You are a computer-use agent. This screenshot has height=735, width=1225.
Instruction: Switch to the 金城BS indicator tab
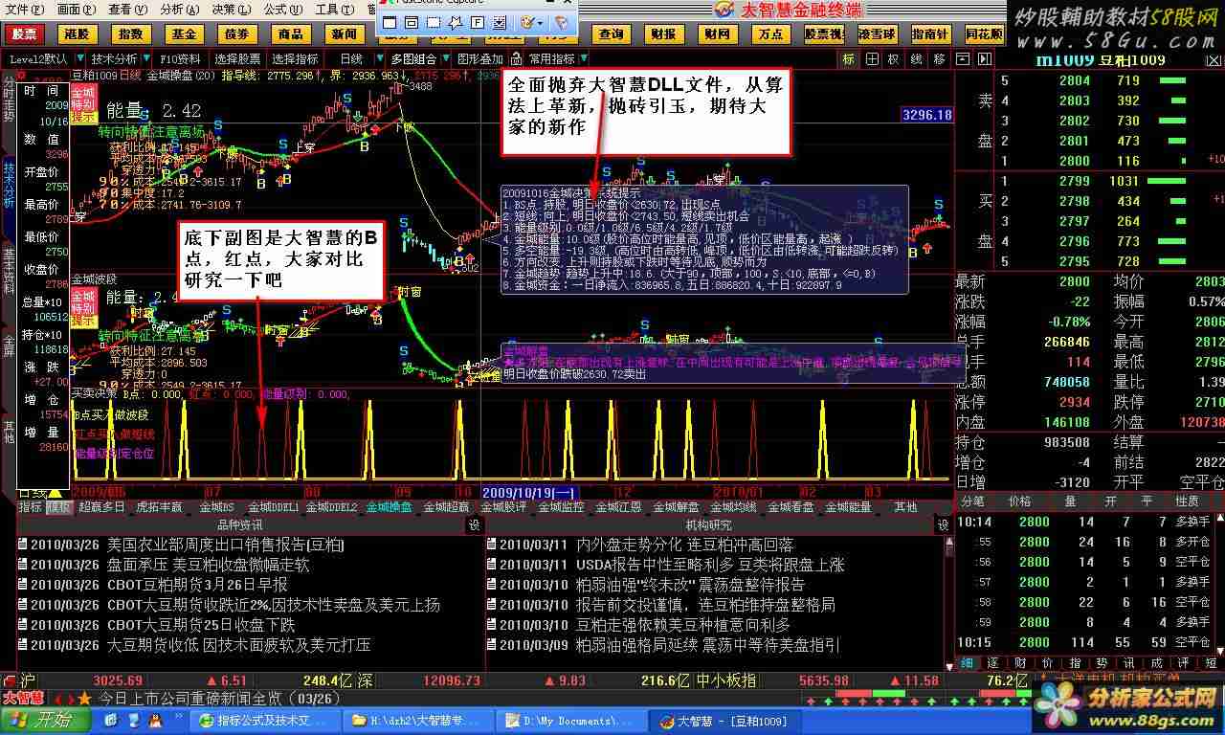pyautogui.click(x=216, y=507)
